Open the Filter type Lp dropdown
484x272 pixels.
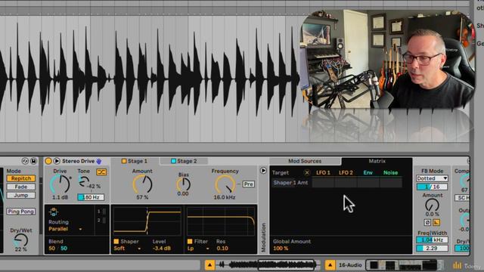click(x=198, y=249)
